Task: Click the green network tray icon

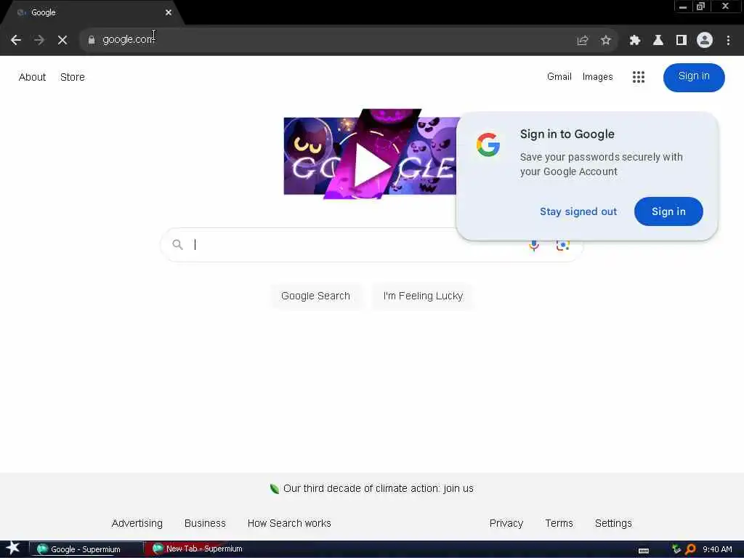Action: pos(676,549)
